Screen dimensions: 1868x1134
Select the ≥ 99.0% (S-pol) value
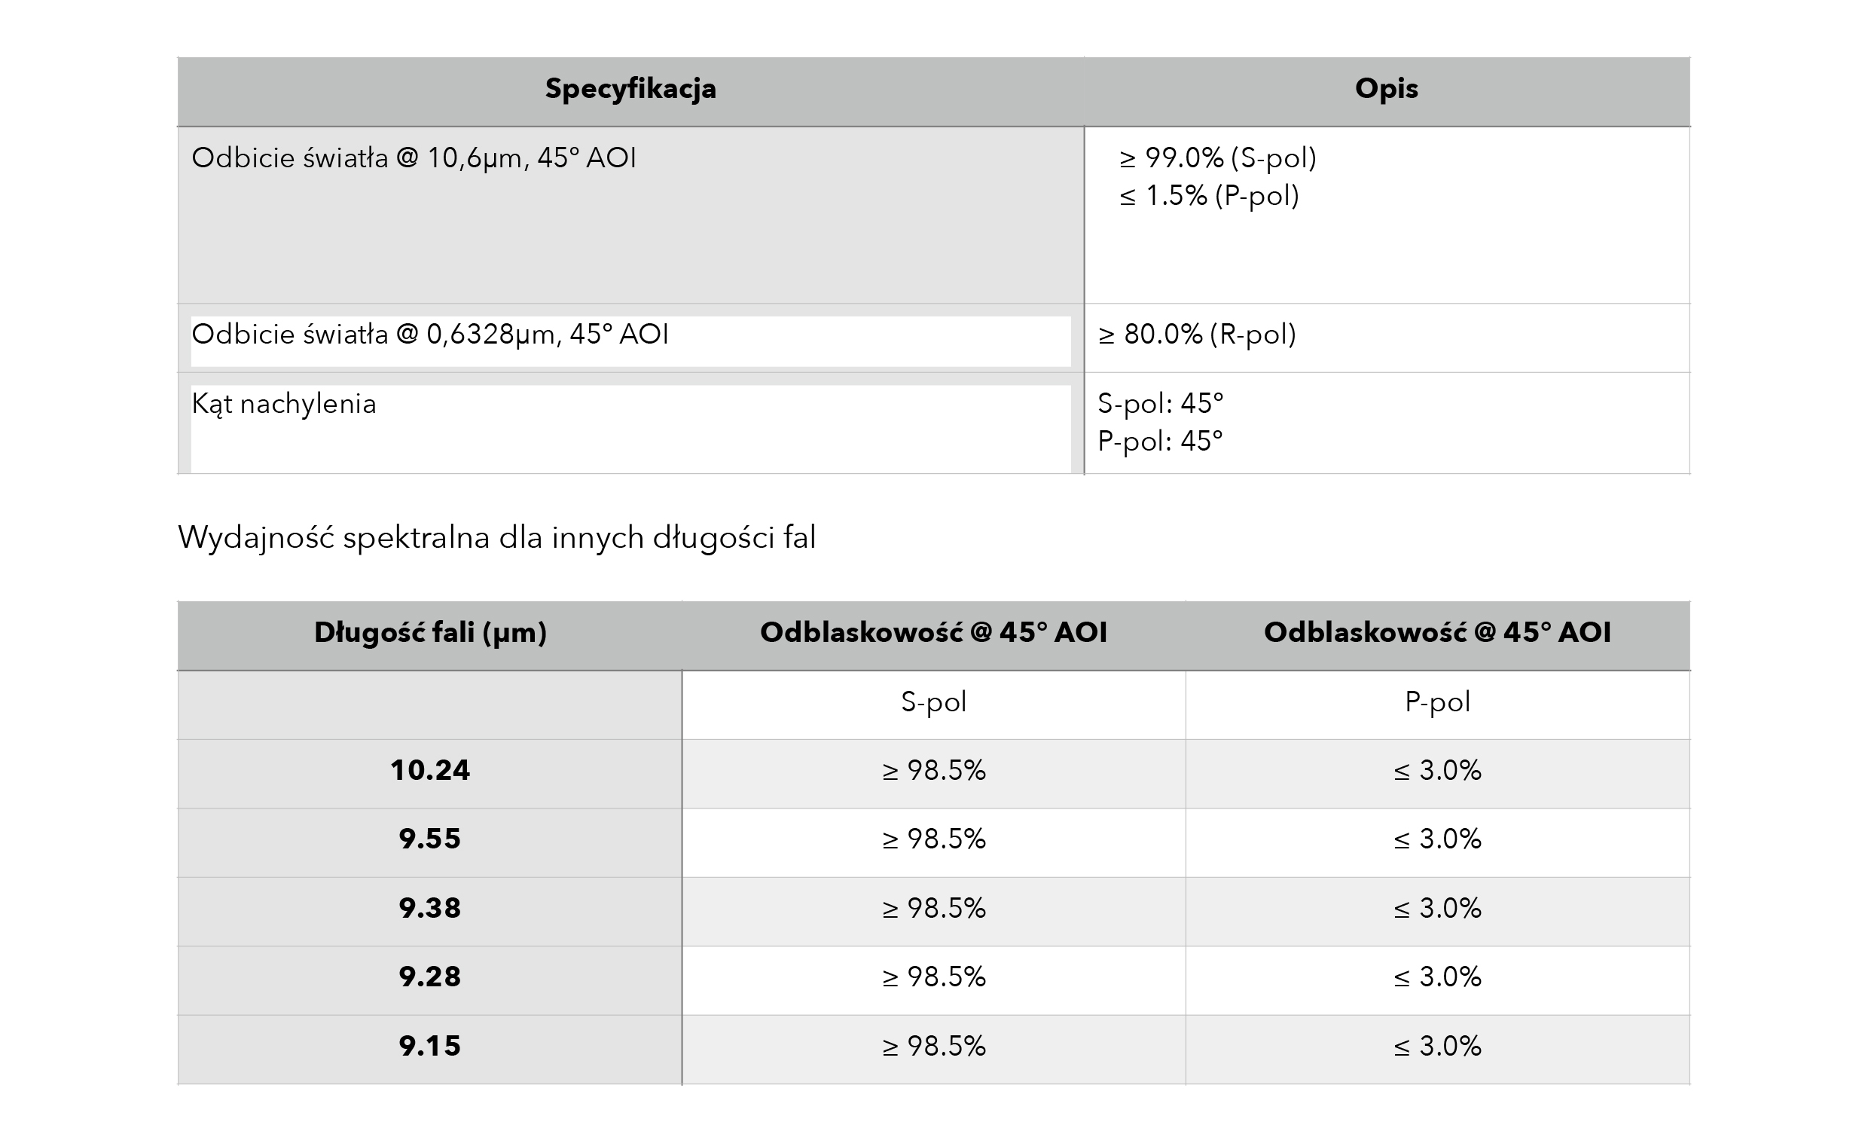(1217, 157)
